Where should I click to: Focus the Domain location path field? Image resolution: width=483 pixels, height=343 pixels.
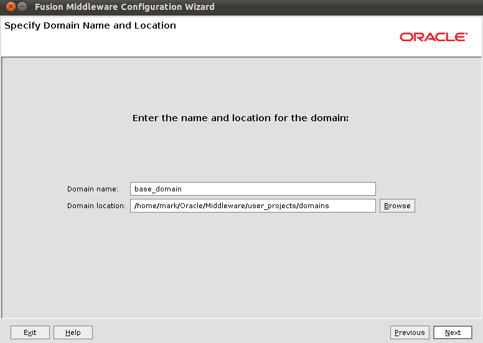tap(349, 206)
